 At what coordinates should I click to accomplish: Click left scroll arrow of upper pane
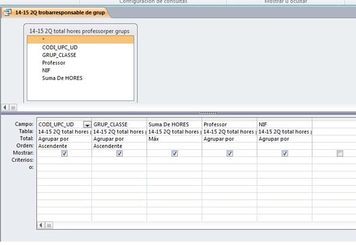(x=6, y=107)
